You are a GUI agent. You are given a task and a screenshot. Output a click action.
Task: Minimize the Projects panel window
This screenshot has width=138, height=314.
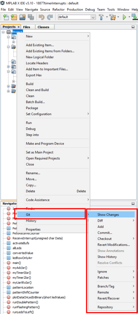pos(133,27)
